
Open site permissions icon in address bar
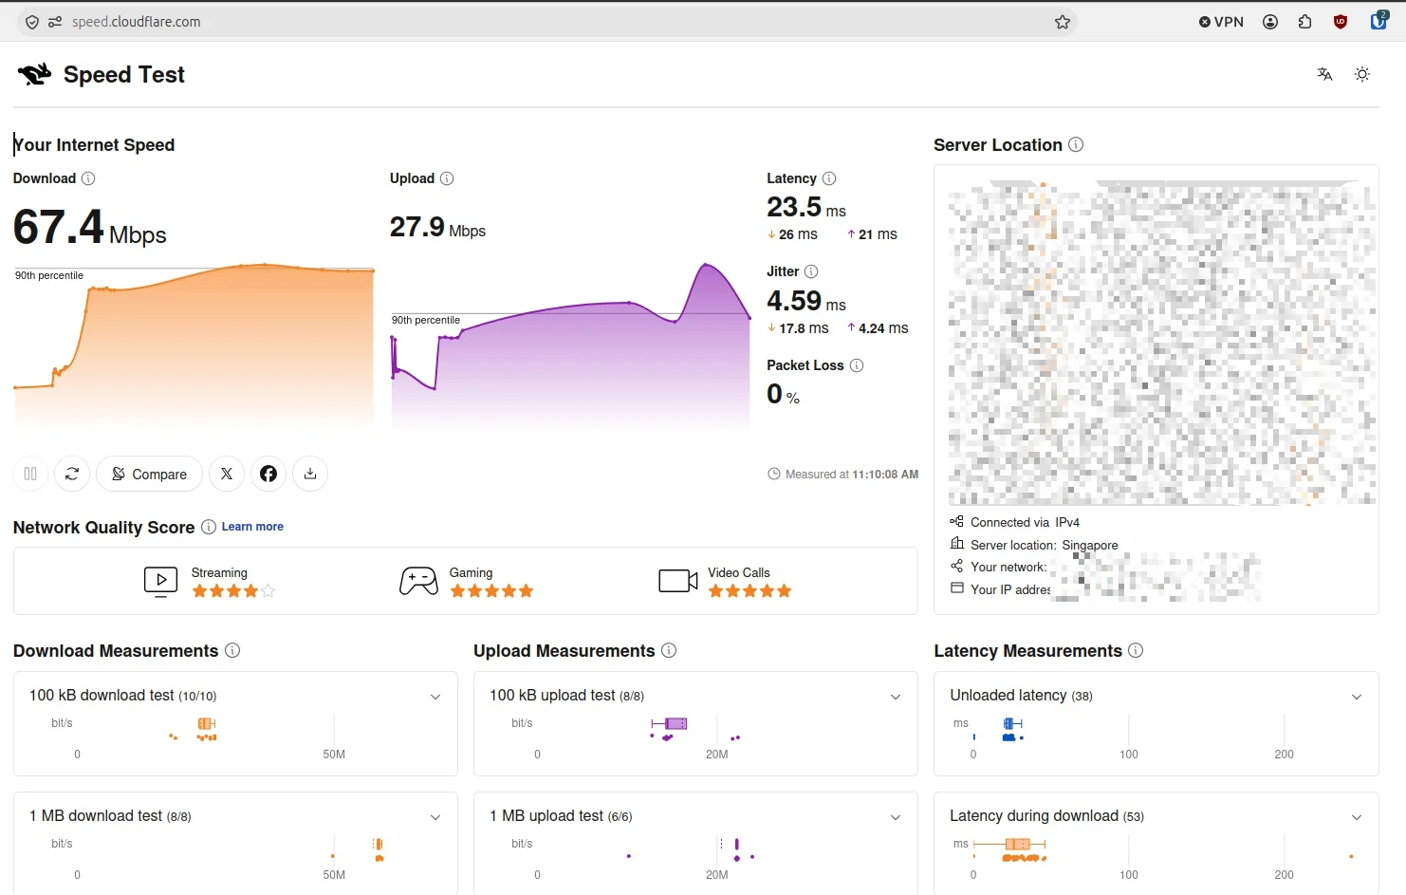55,22
